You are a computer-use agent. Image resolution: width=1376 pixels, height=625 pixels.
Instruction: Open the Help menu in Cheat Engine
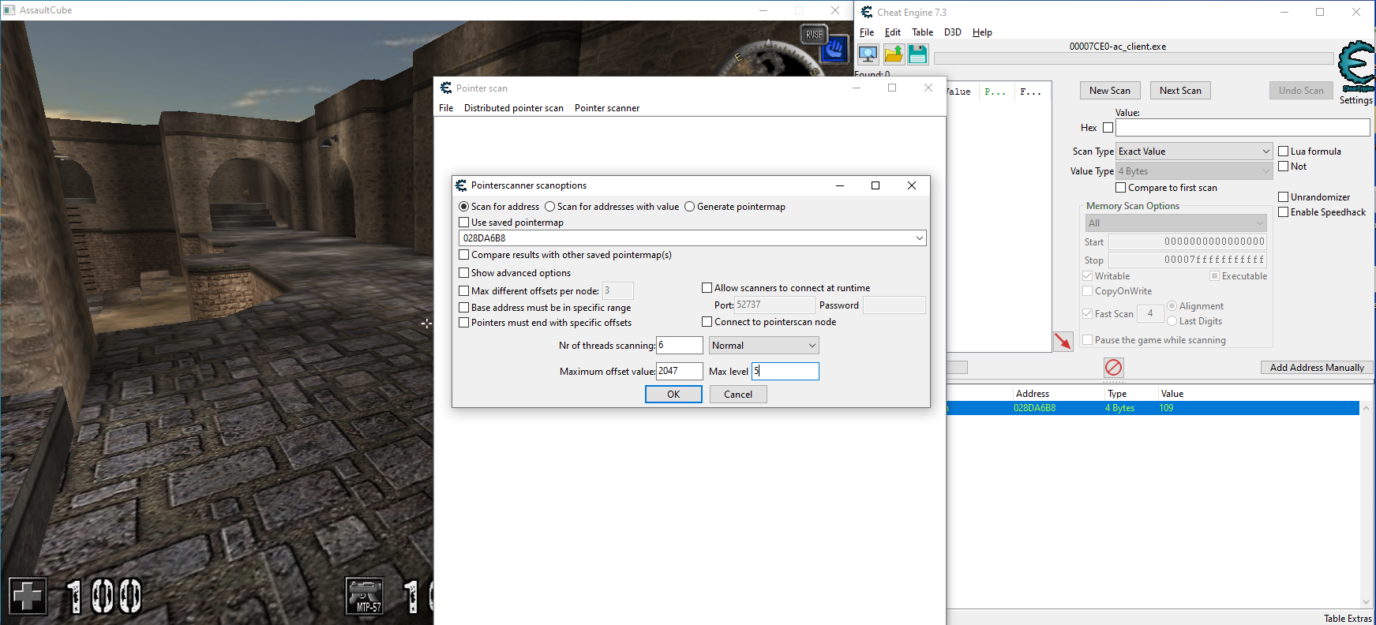(x=982, y=32)
